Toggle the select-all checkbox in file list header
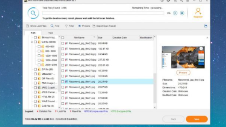This screenshot has height=127, width=226. click(63, 37)
